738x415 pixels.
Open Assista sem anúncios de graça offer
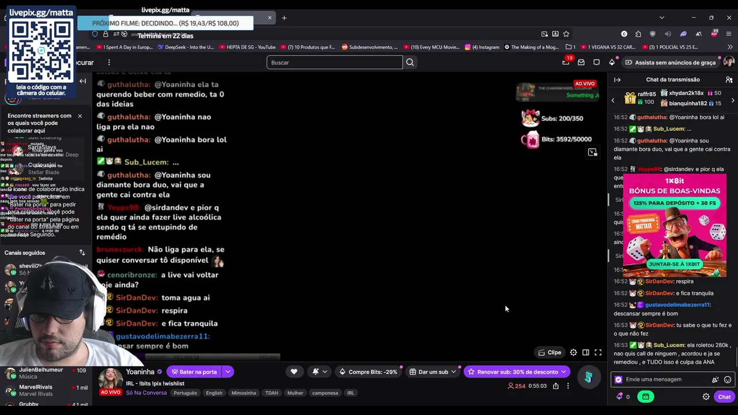[670, 62]
